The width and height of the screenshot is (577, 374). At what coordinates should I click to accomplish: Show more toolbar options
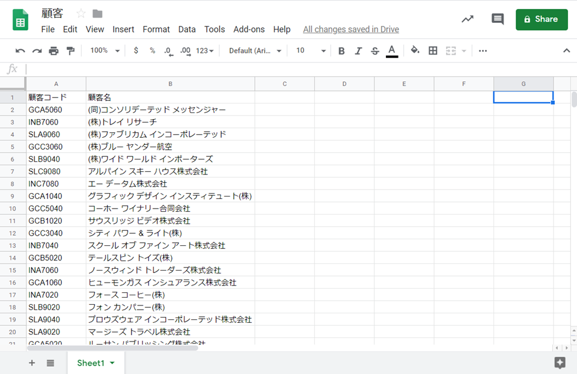(x=483, y=51)
